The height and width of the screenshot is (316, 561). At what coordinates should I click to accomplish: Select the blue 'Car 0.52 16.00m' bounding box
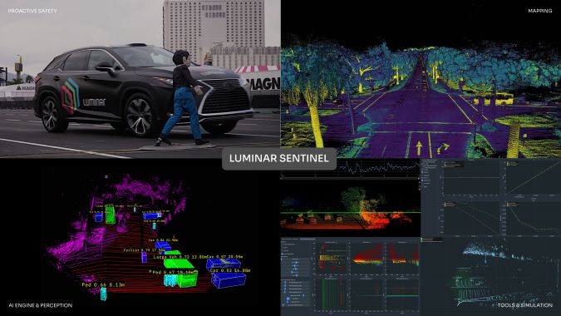pyautogui.click(x=229, y=280)
